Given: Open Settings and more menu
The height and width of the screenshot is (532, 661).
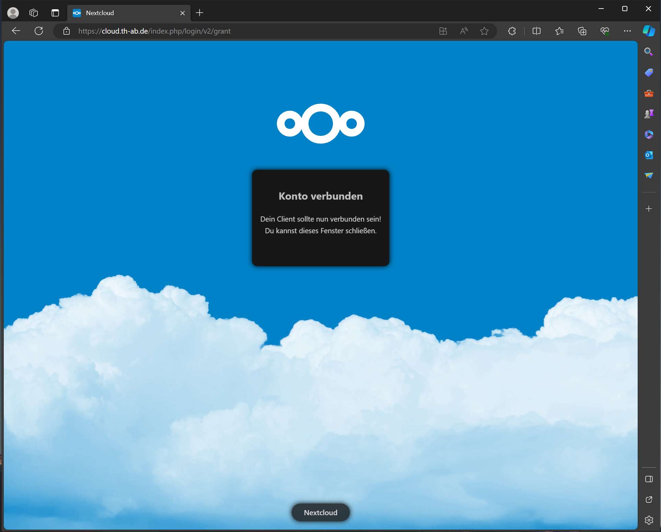Looking at the screenshot, I should (x=627, y=31).
